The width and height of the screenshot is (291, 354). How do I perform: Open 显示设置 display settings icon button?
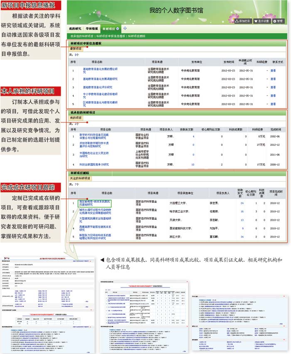click(262, 21)
